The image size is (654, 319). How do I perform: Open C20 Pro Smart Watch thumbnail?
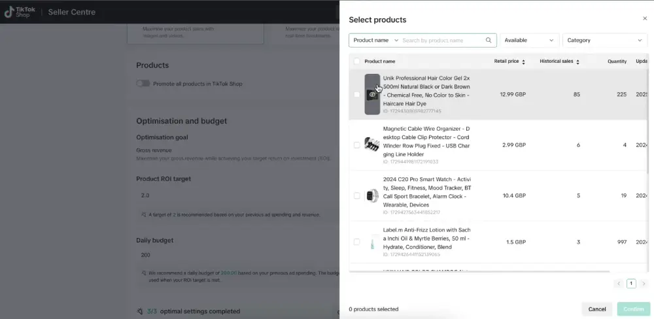(371, 195)
